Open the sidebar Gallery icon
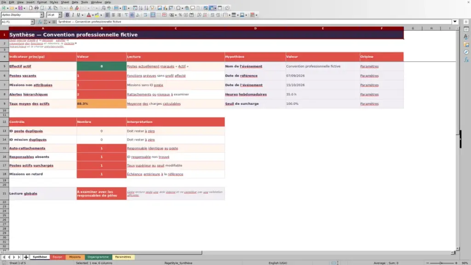Image resolution: width=471 pixels, height=265 pixels. 466,45
